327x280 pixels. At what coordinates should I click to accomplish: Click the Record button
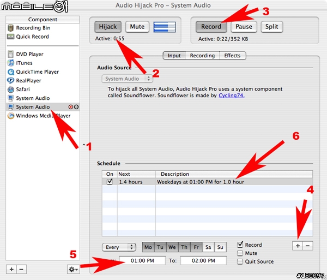pos(211,27)
